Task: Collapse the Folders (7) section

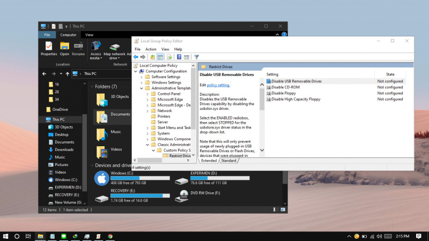Action: pyautogui.click(x=92, y=87)
